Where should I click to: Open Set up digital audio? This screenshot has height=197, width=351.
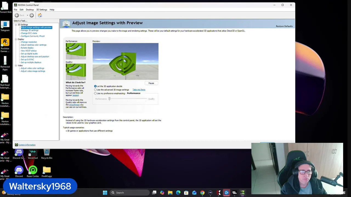pos(29,54)
